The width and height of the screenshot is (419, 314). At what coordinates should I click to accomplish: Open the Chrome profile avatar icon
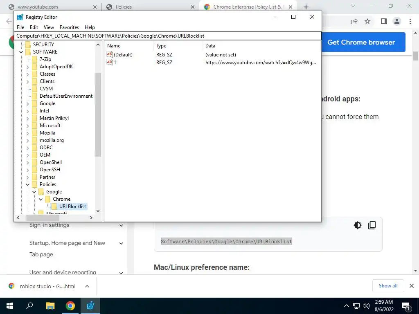[397, 21]
